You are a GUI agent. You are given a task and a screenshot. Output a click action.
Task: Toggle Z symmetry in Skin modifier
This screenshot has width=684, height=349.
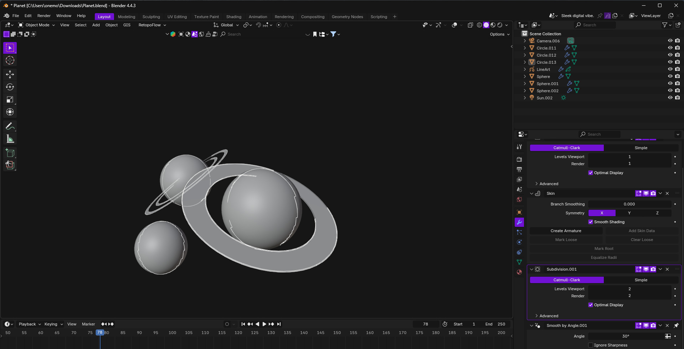coord(657,213)
